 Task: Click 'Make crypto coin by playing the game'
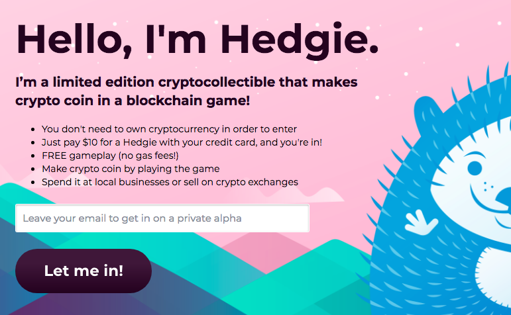131,169
